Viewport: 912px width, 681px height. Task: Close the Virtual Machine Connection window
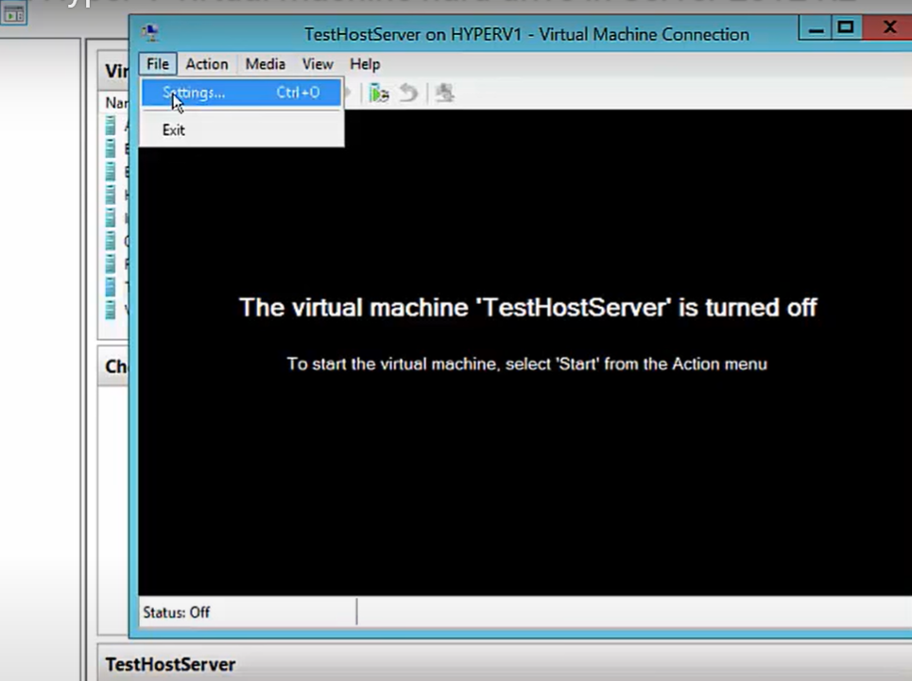tap(888, 27)
